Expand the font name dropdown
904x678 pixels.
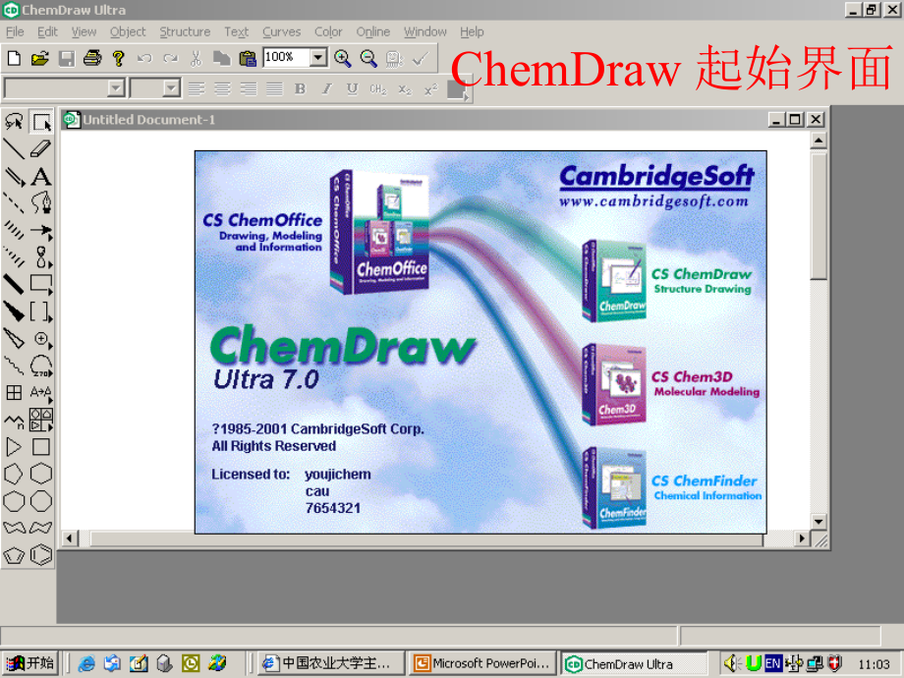pyautogui.click(x=116, y=88)
